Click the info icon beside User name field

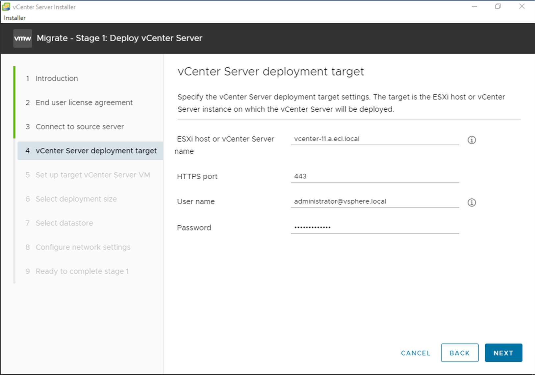click(471, 202)
